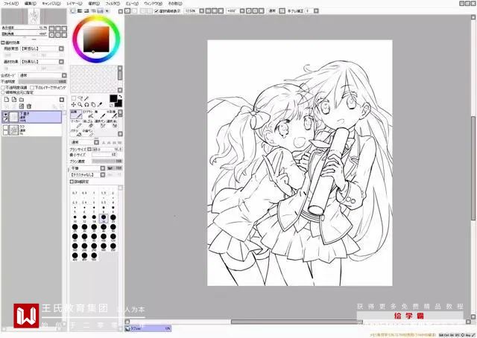Open the ファイル (File) menu
This screenshot has width=477, height=338.
point(11,4)
